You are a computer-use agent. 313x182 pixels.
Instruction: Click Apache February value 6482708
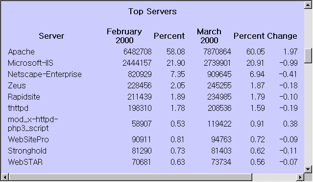[138, 52]
